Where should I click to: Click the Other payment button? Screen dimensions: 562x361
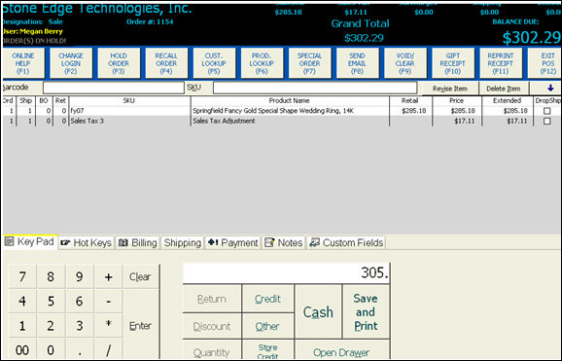tap(267, 326)
